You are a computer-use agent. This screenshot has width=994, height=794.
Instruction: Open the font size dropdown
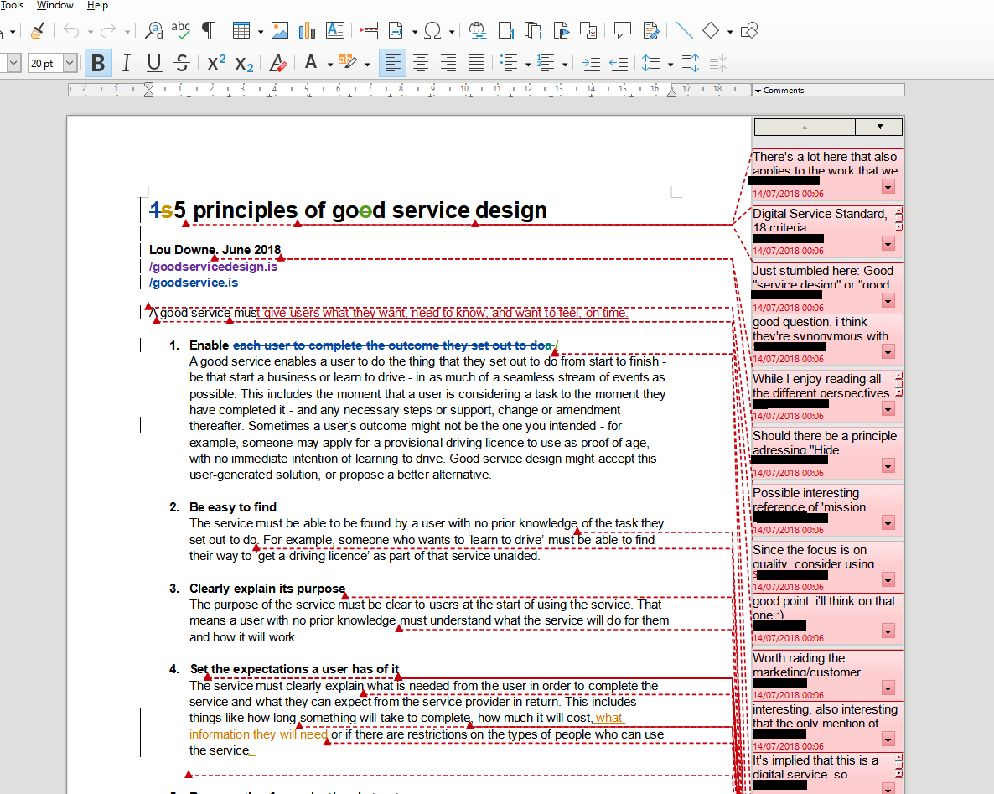70,63
